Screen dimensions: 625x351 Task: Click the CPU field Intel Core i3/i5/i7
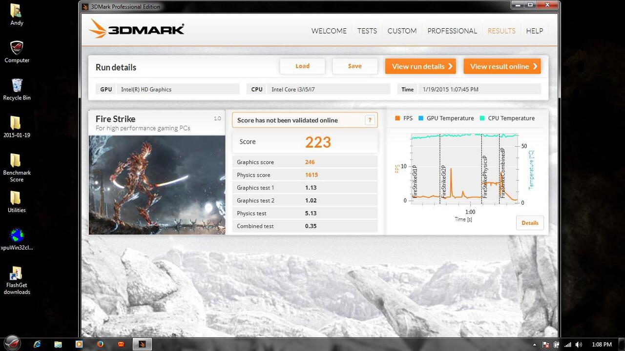(318, 89)
